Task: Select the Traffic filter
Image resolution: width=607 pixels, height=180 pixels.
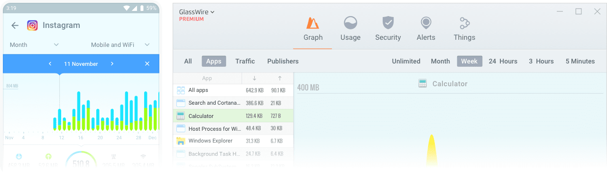Action: (245, 61)
